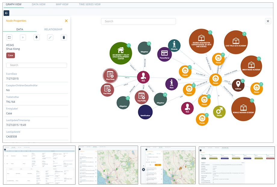Screen dimensions: 277x187
Task: Click the Role node connected to Shua Xiong
Action: pos(143,77)
